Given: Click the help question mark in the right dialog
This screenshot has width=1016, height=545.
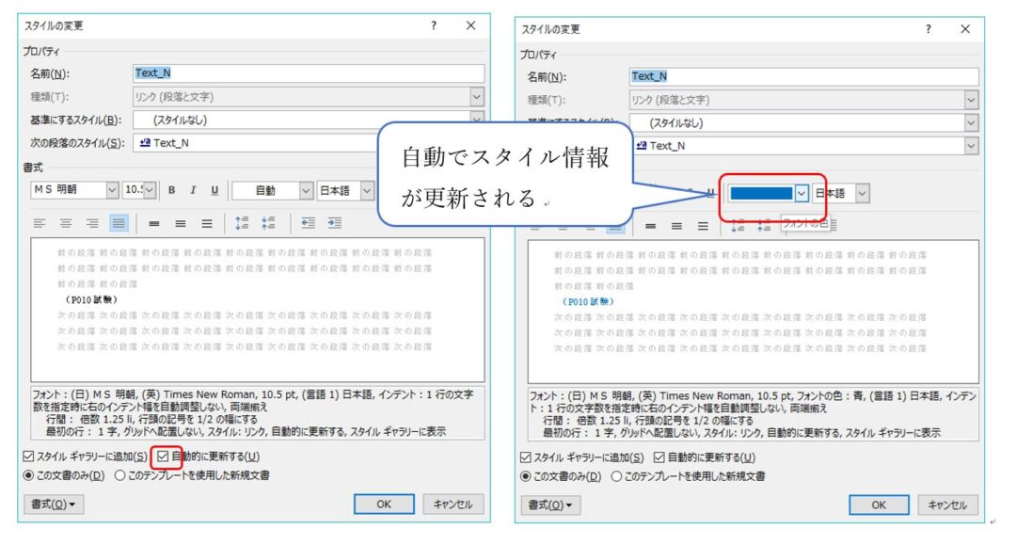Looking at the screenshot, I should coord(929,29).
